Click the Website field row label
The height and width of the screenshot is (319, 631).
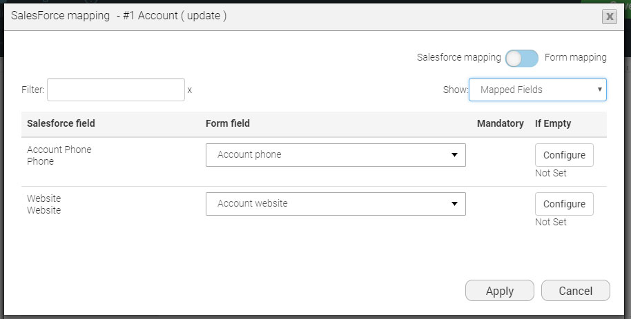pos(43,199)
